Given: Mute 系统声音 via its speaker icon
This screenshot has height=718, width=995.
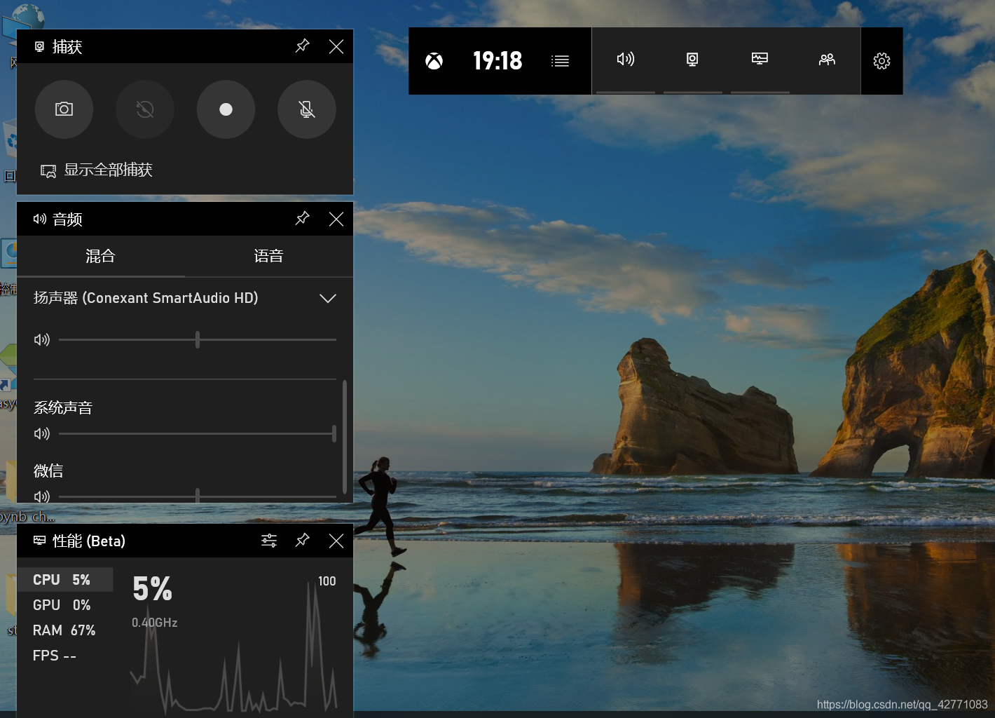Looking at the screenshot, I should coord(42,434).
